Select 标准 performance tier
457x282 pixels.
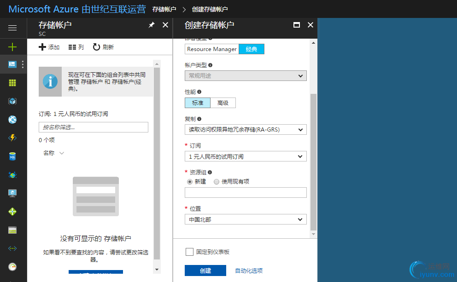coord(198,103)
